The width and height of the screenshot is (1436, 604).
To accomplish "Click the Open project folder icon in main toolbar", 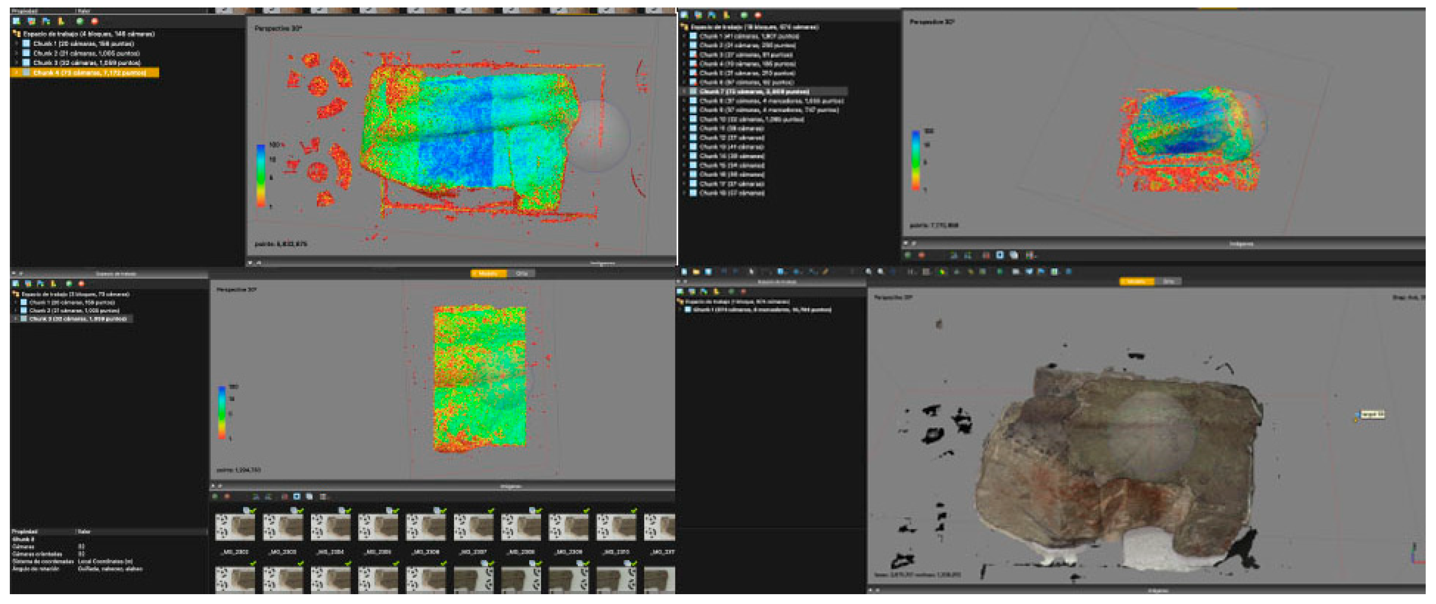I will point(696,272).
